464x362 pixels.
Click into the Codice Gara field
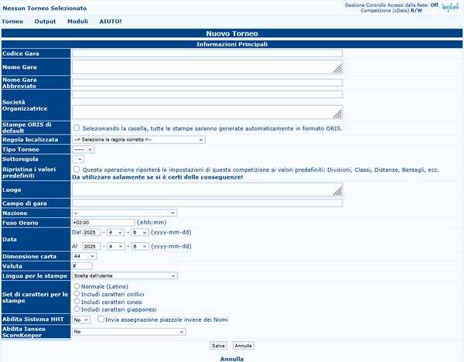click(207, 53)
